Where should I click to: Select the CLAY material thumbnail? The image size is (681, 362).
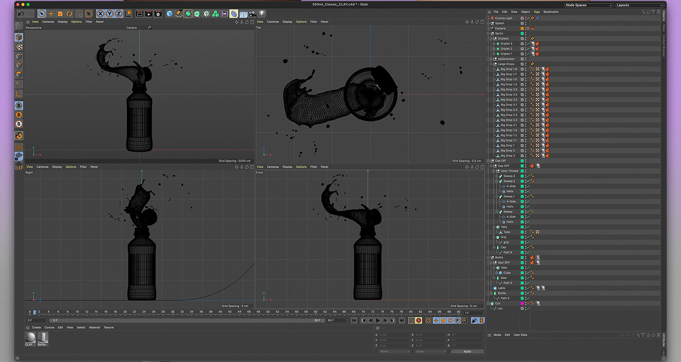[30, 337]
